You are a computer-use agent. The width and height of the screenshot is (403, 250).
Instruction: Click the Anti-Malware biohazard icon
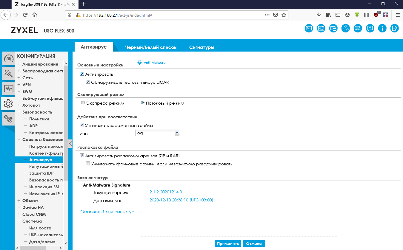139,63
